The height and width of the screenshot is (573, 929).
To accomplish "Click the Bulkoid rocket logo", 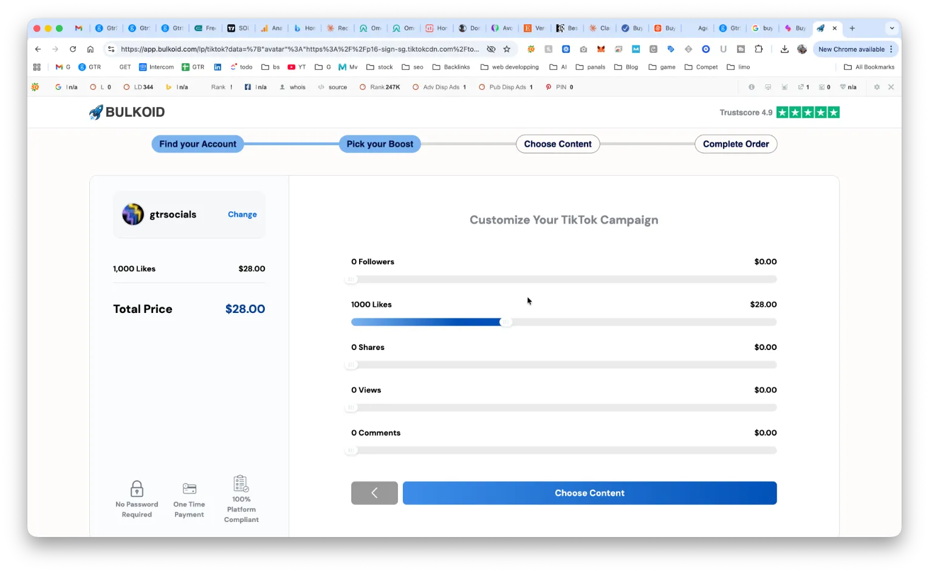I will coord(95,112).
